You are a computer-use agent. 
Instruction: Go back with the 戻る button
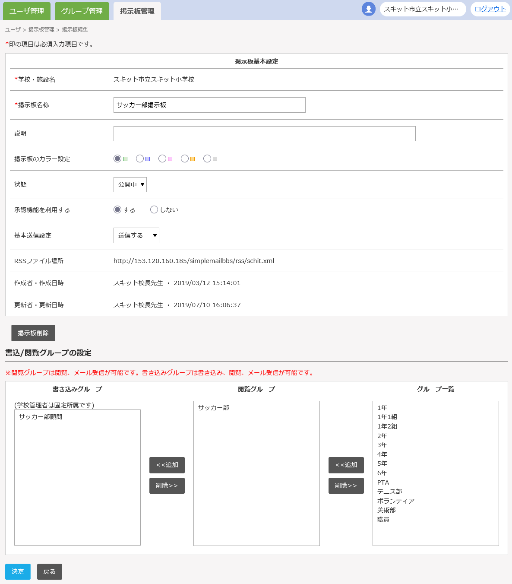coord(50,571)
